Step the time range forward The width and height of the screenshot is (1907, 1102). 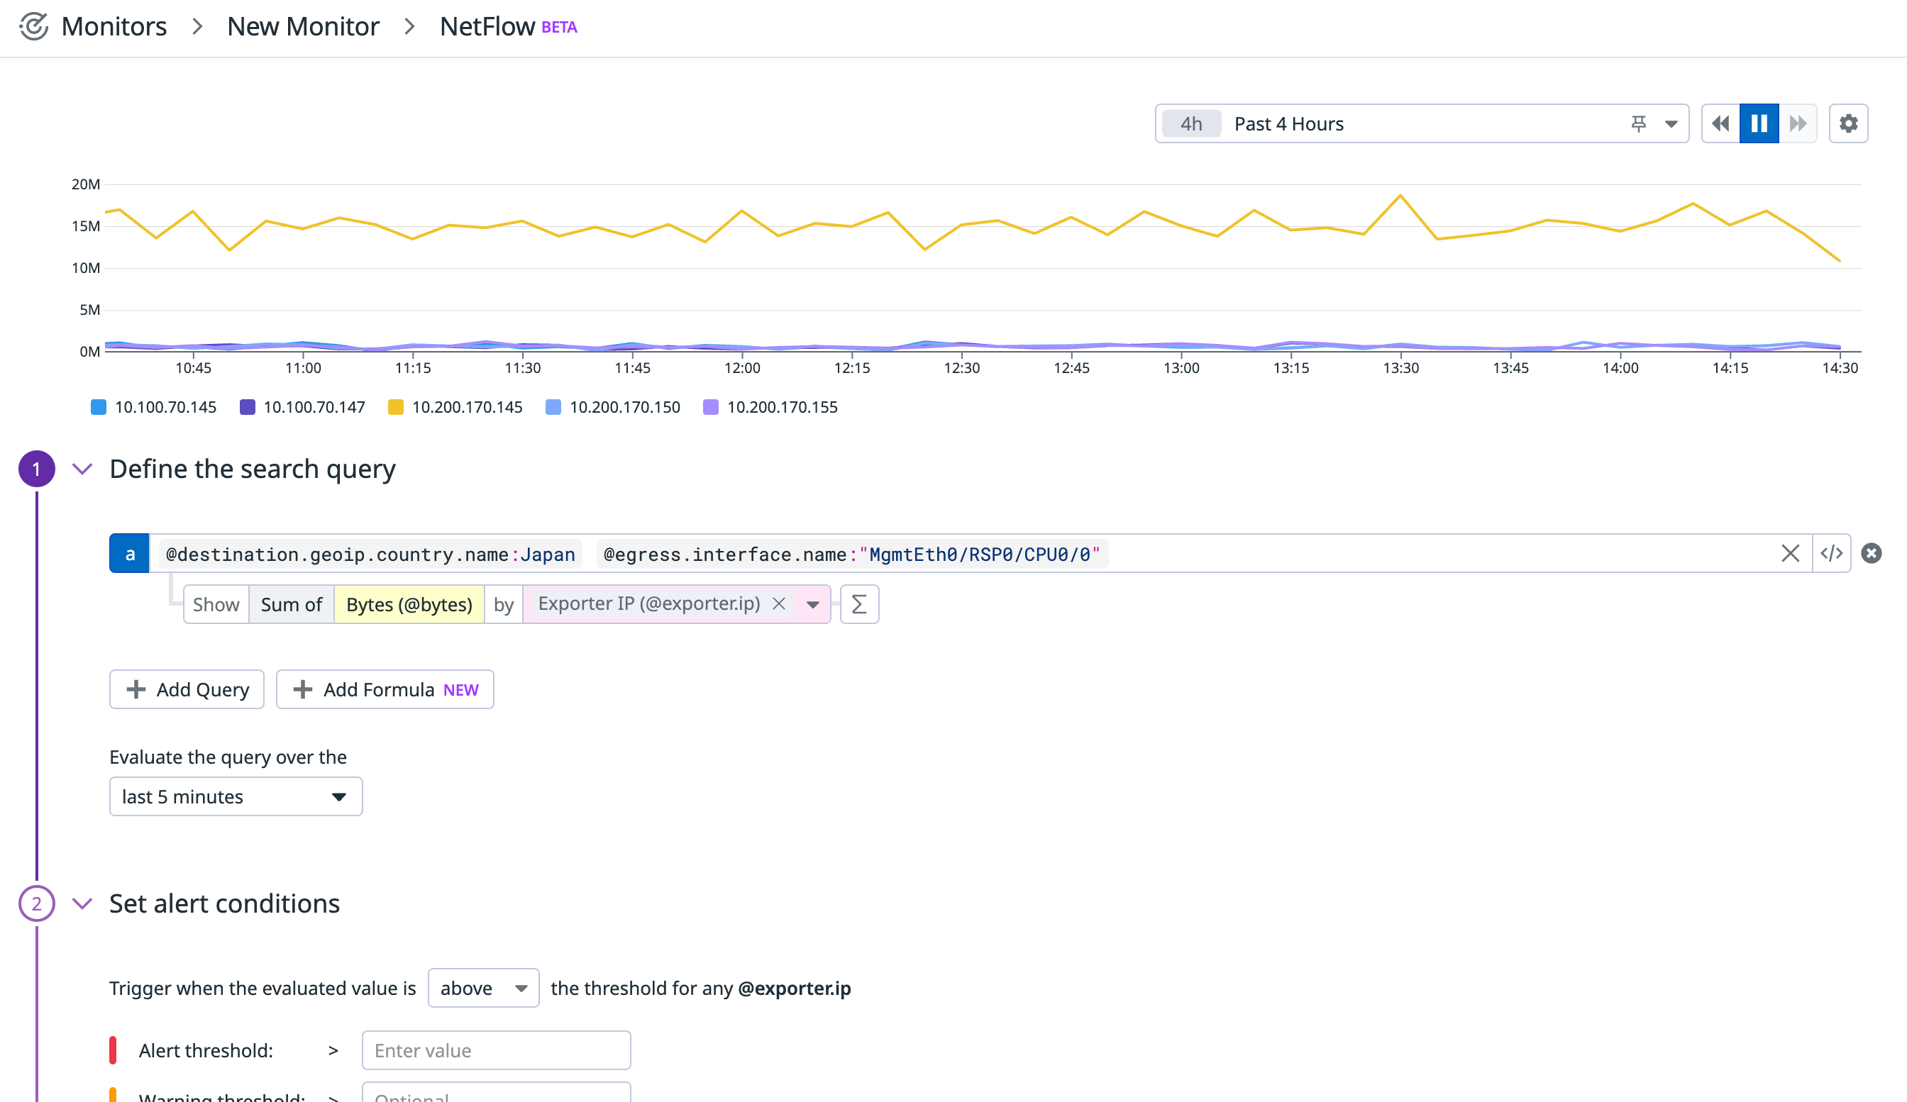[x=1798, y=123]
